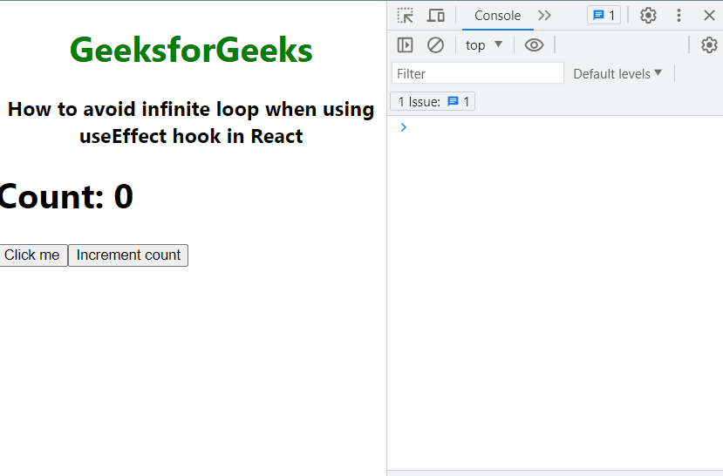
Task: Show the console sidebar panel icon
Action: tap(405, 45)
